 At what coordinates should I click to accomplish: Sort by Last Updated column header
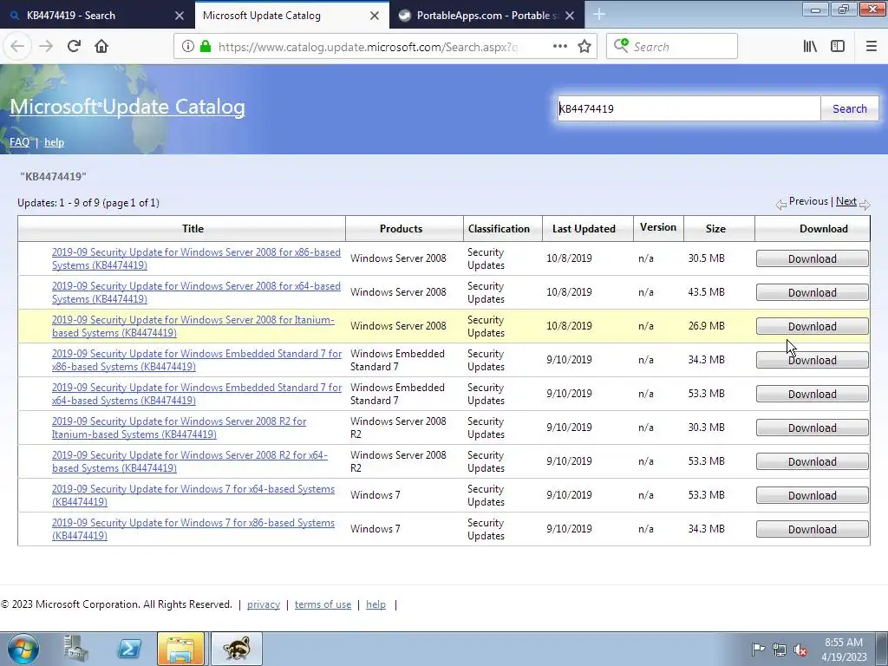pyautogui.click(x=584, y=228)
